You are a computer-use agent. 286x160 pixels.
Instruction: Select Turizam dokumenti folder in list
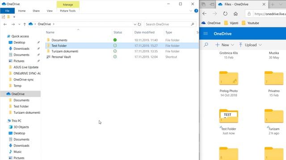tap(65, 52)
